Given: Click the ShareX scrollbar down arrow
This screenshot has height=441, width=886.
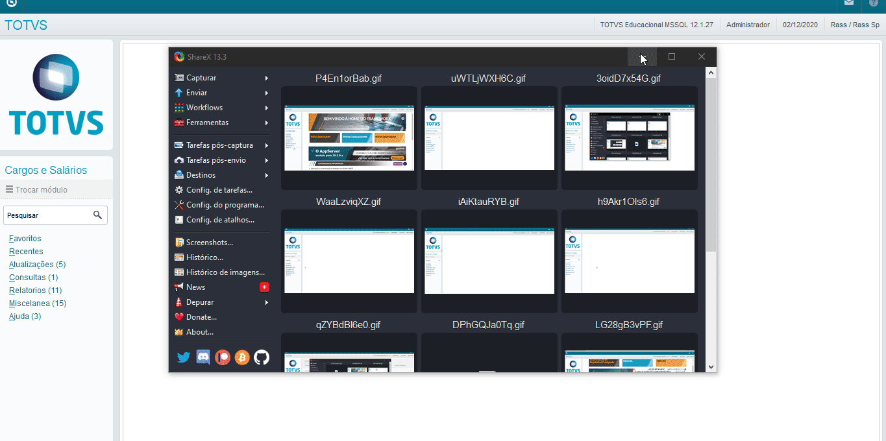Looking at the screenshot, I should coord(711,366).
